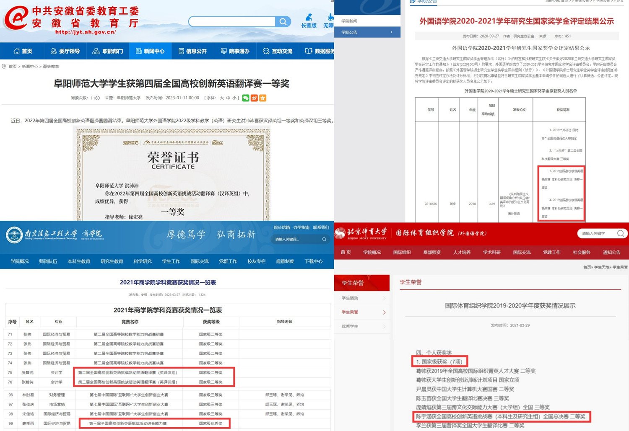This screenshot has height=431, width=629.
Task: Open the 长辈版 elder mode icon
Action: point(309,21)
